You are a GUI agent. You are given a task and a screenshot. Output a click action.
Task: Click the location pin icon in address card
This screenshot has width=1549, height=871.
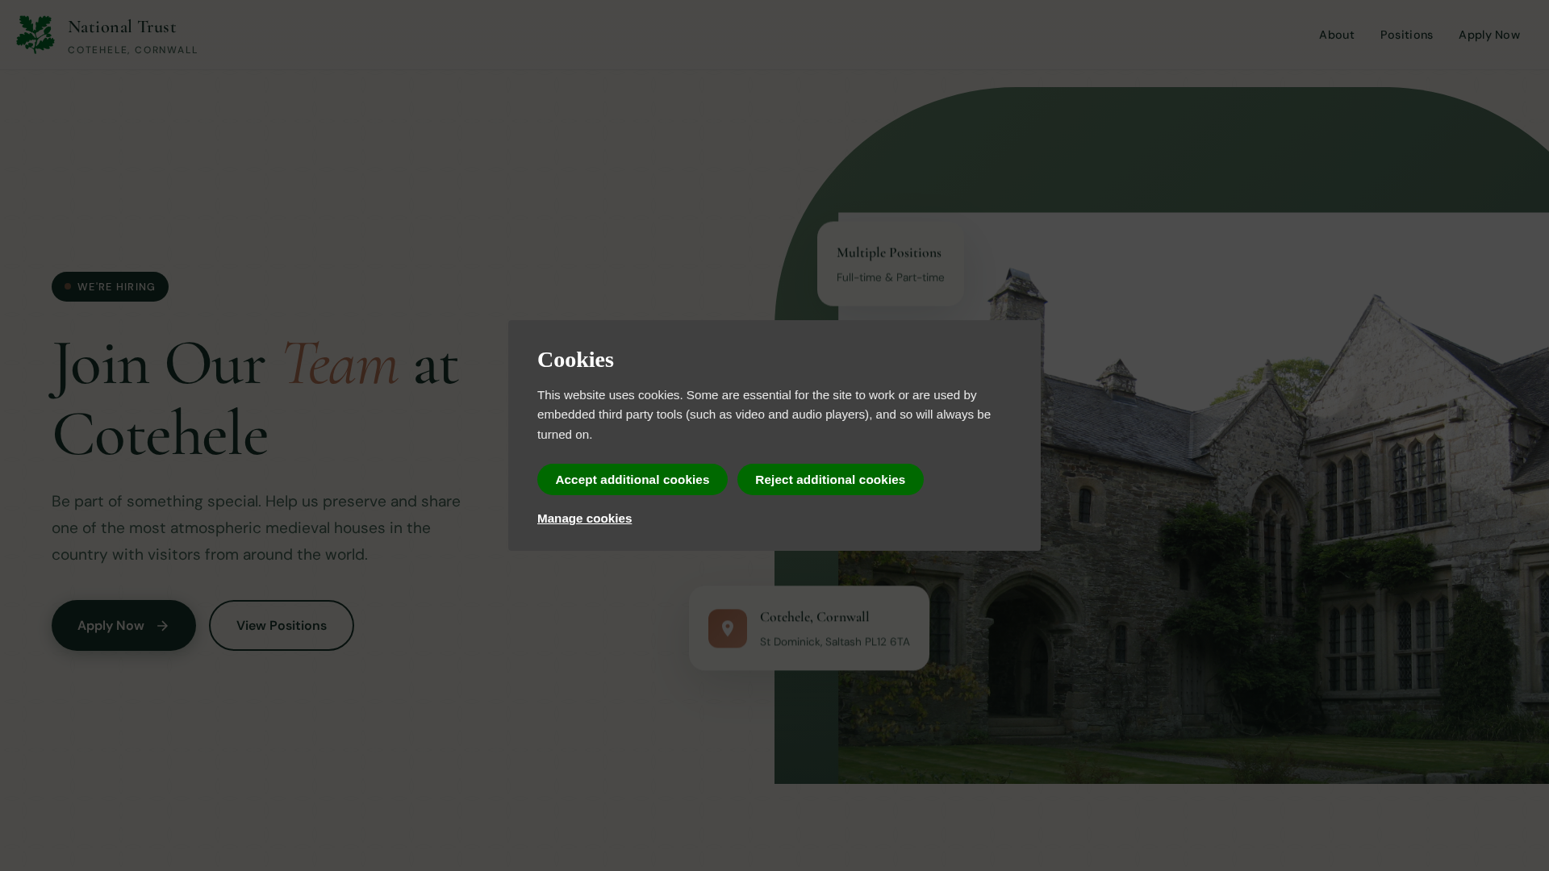[727, 628]
